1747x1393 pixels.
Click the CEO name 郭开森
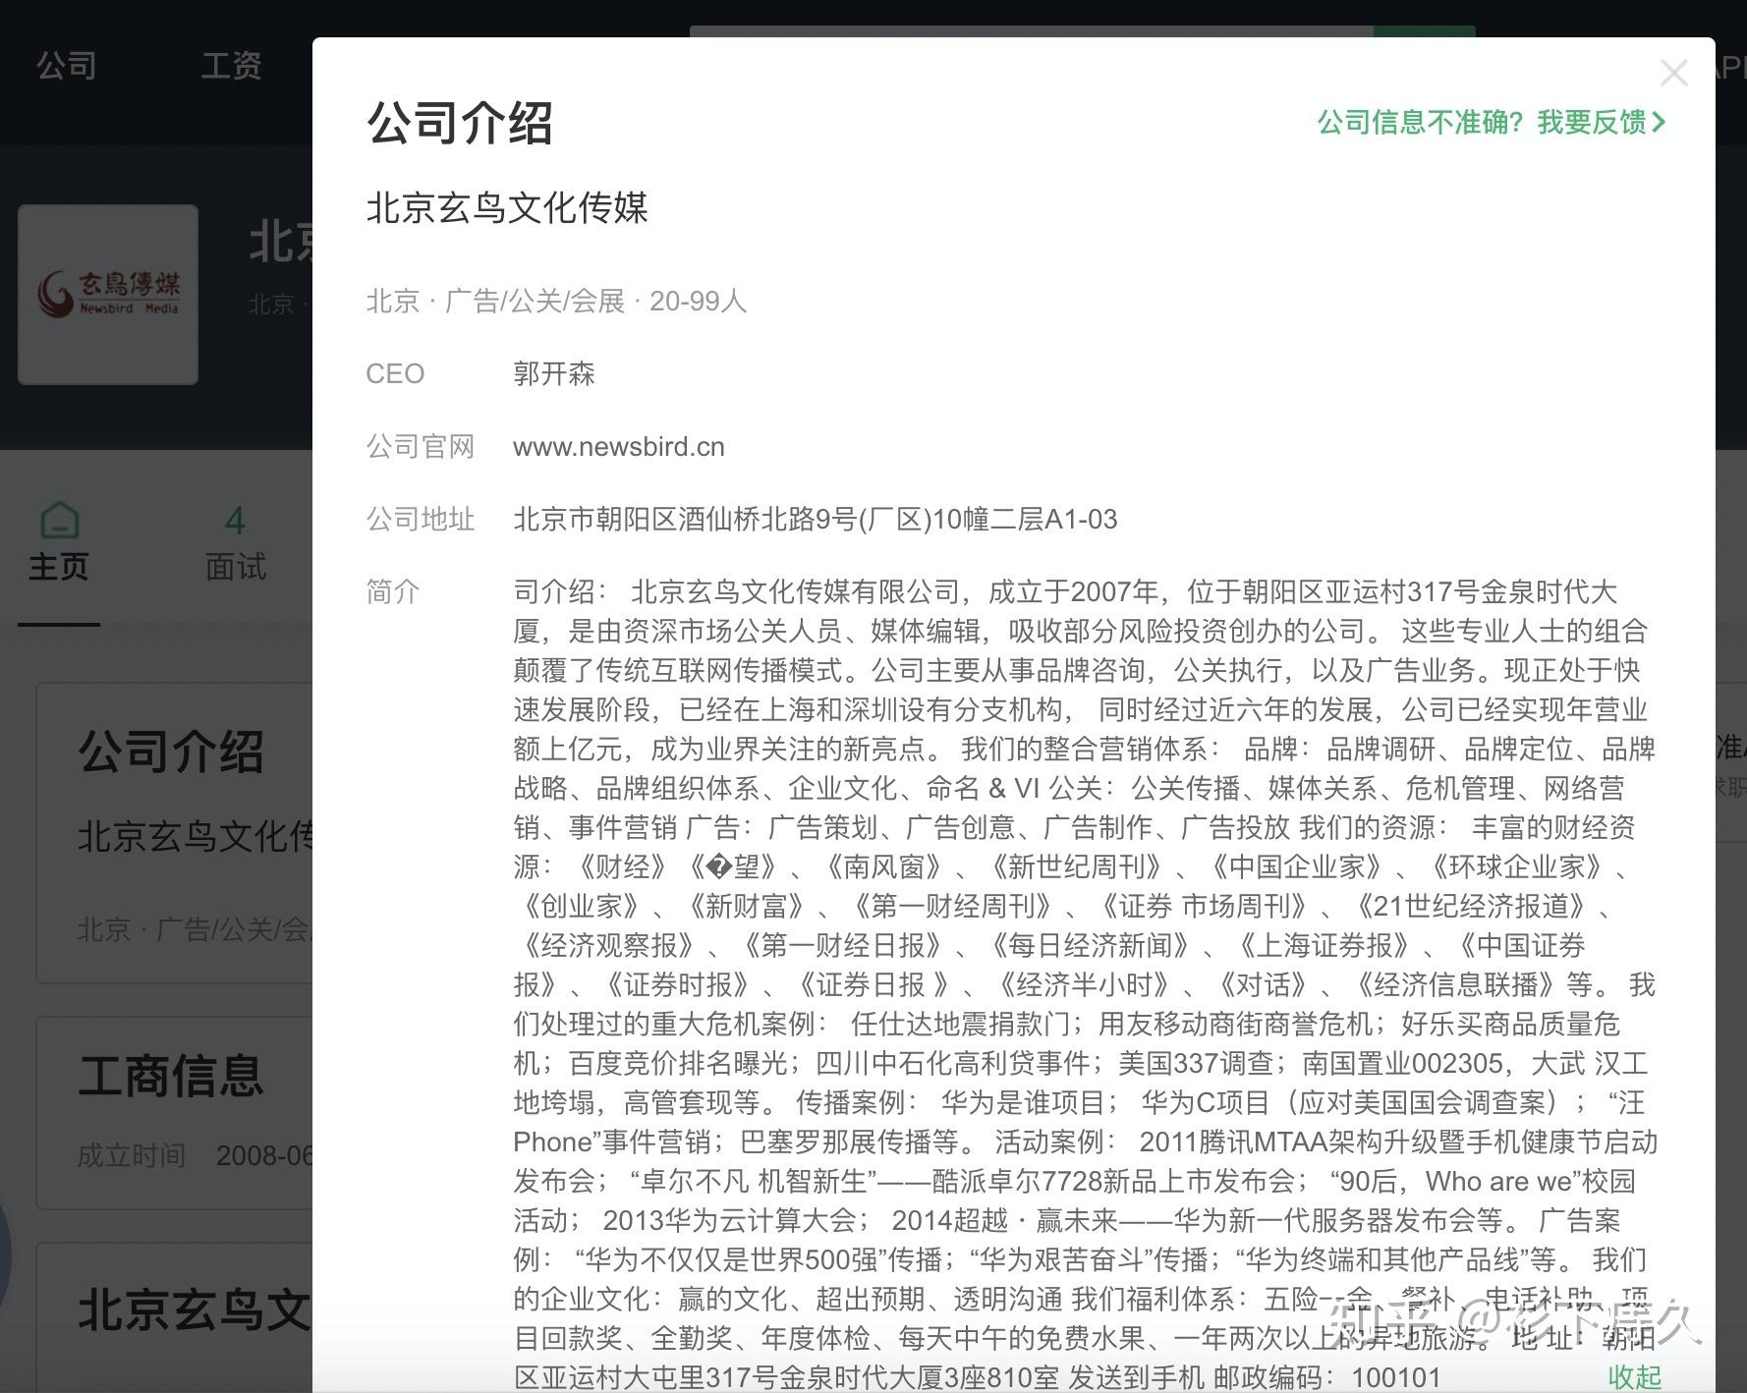554,374
